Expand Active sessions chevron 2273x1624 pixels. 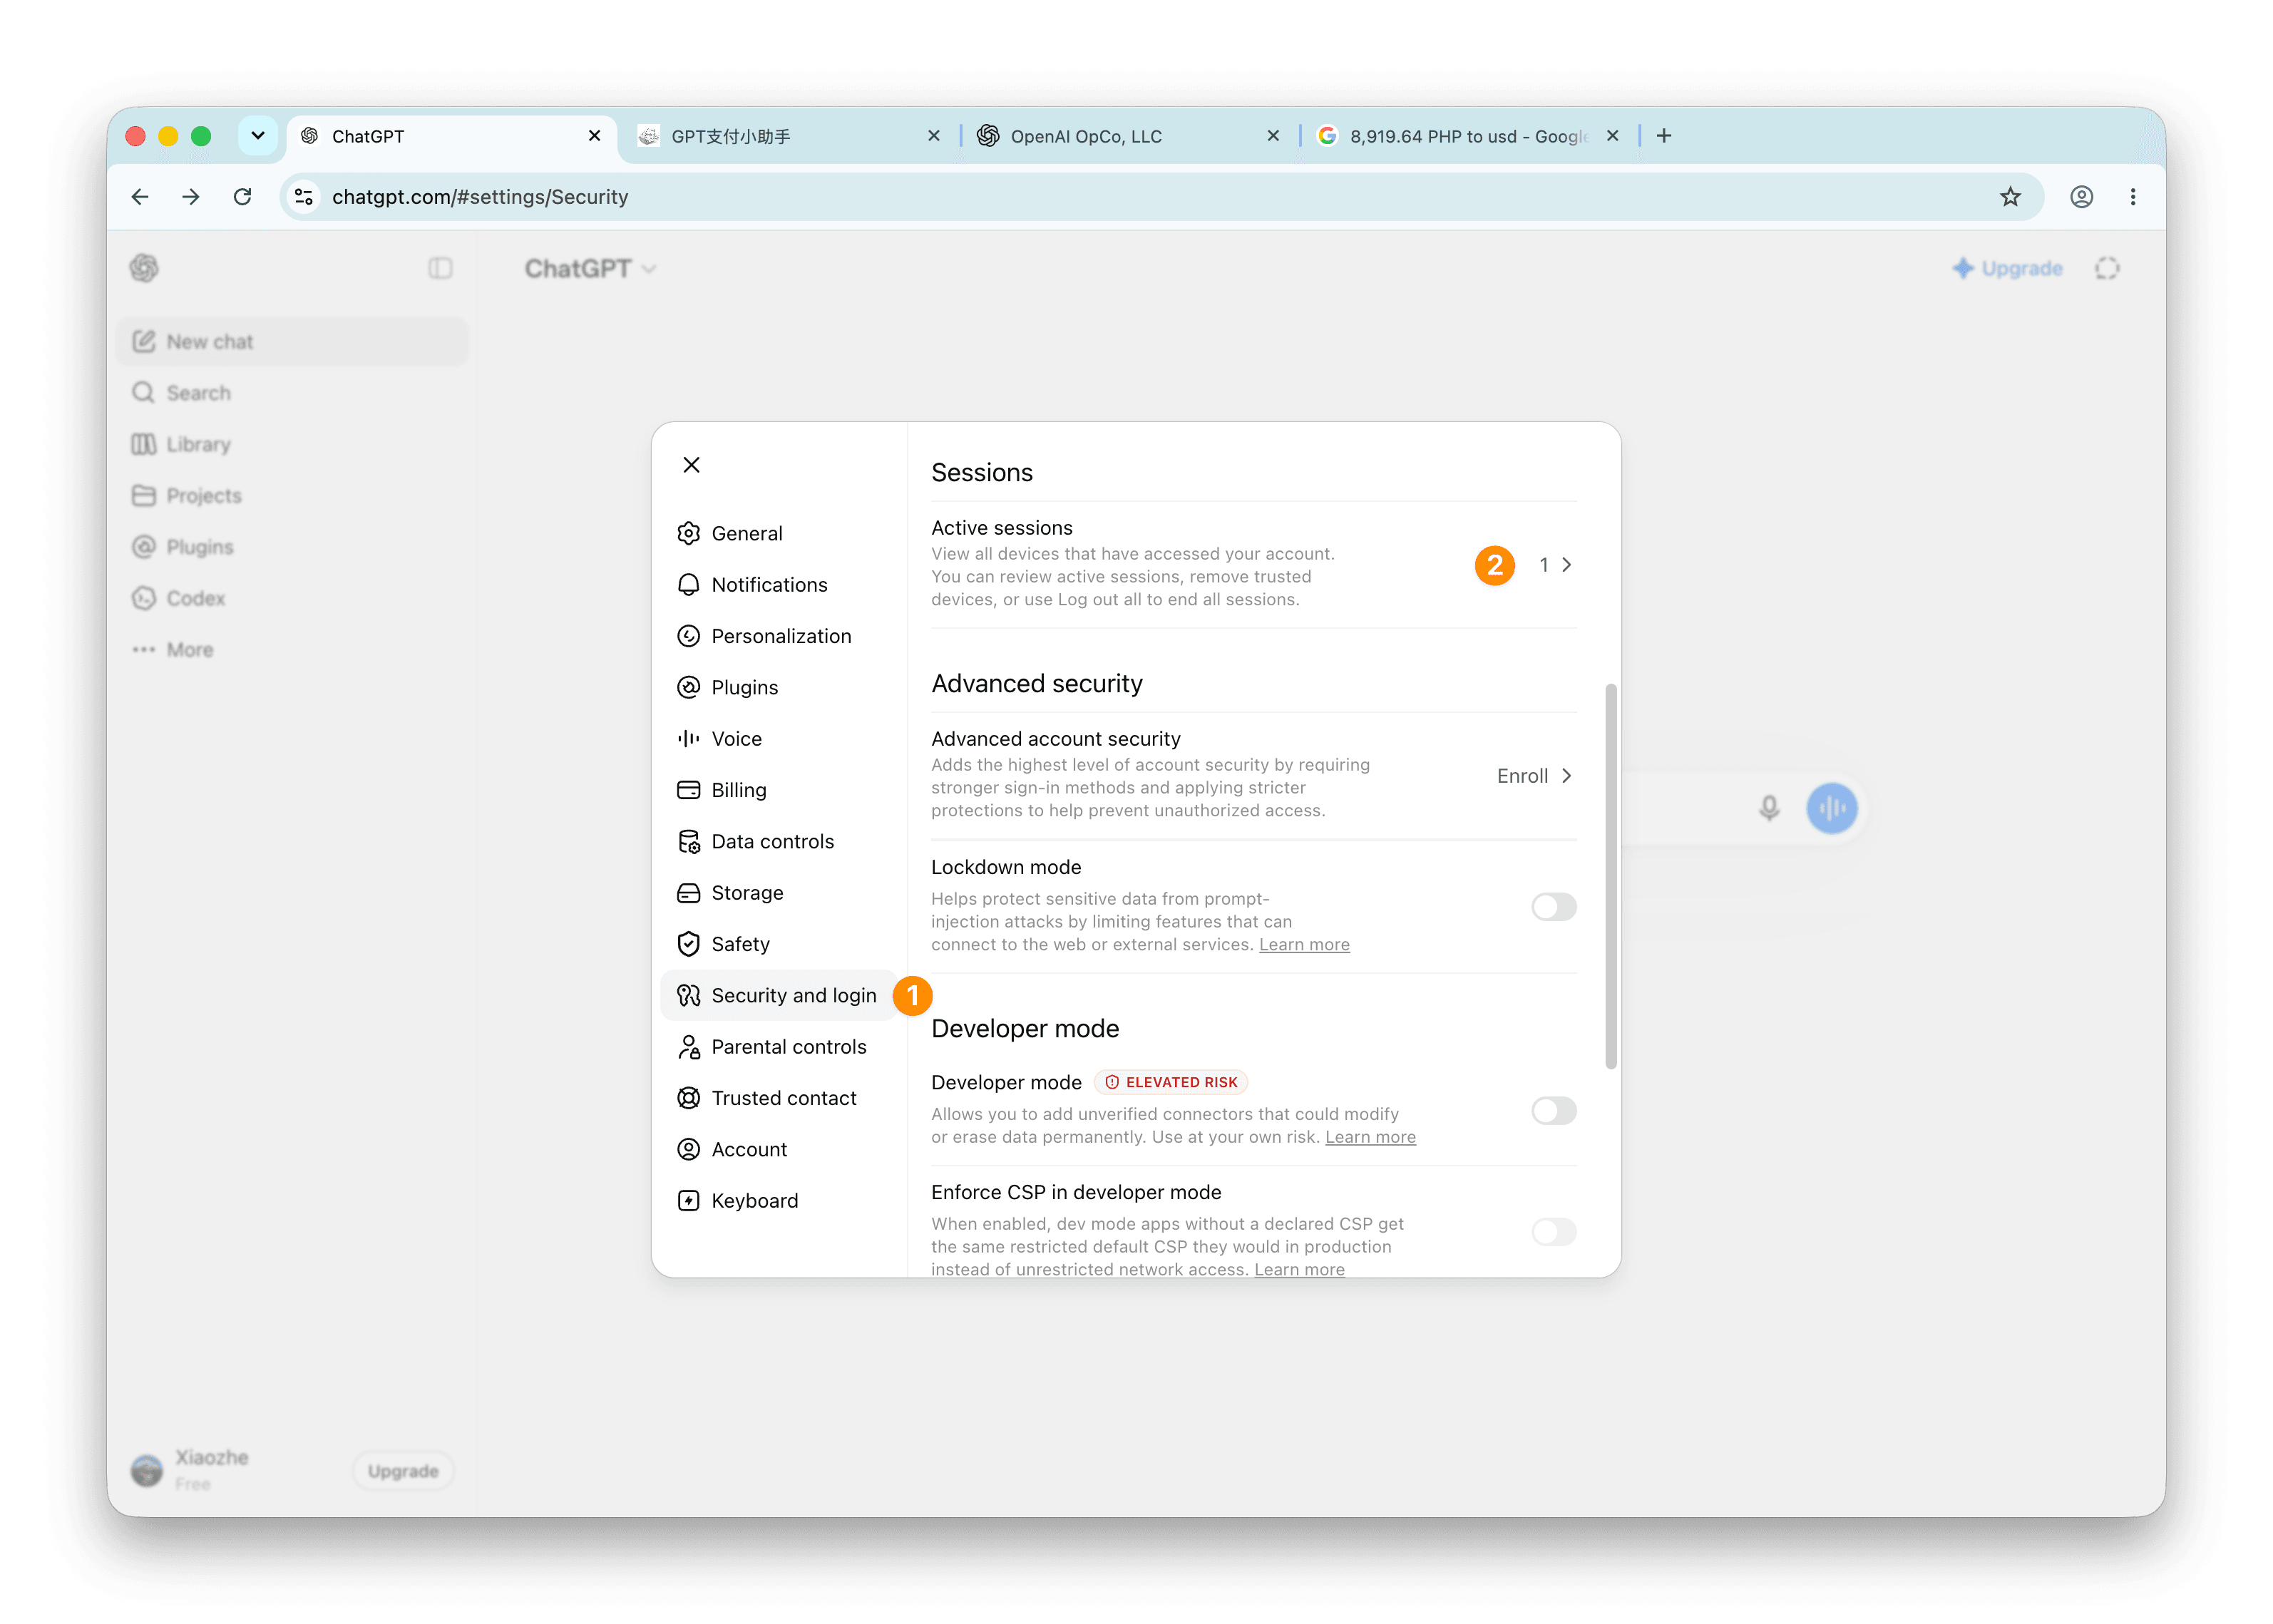[x=1566, y=565]
